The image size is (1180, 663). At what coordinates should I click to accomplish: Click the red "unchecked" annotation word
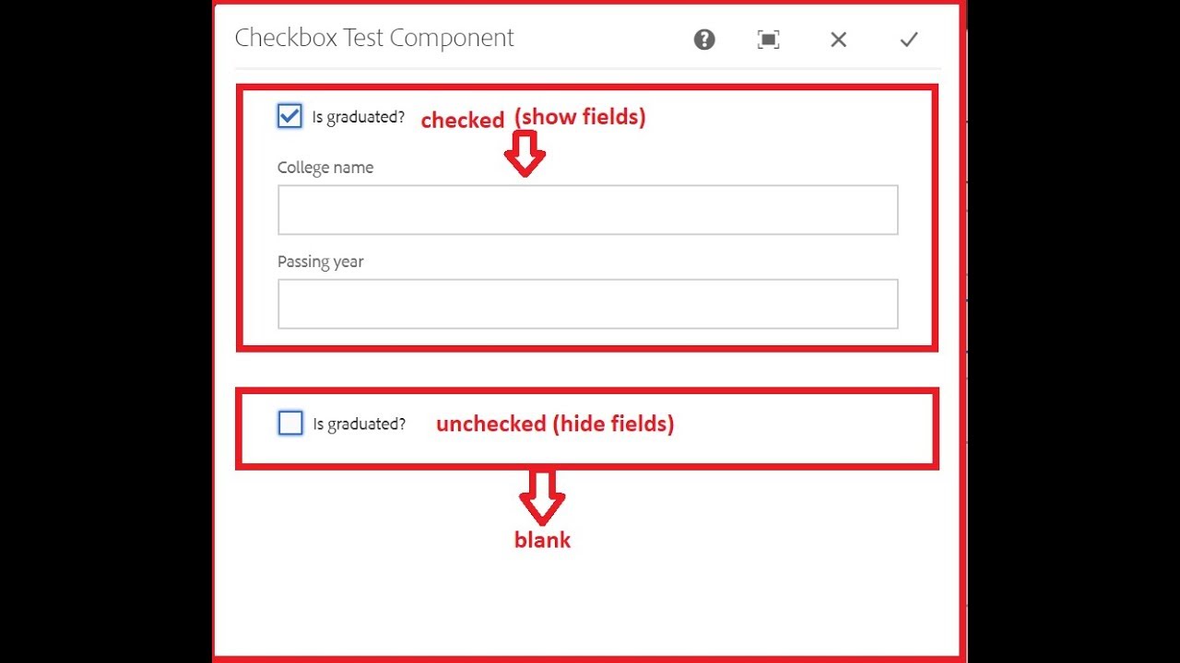coord(490,424)
